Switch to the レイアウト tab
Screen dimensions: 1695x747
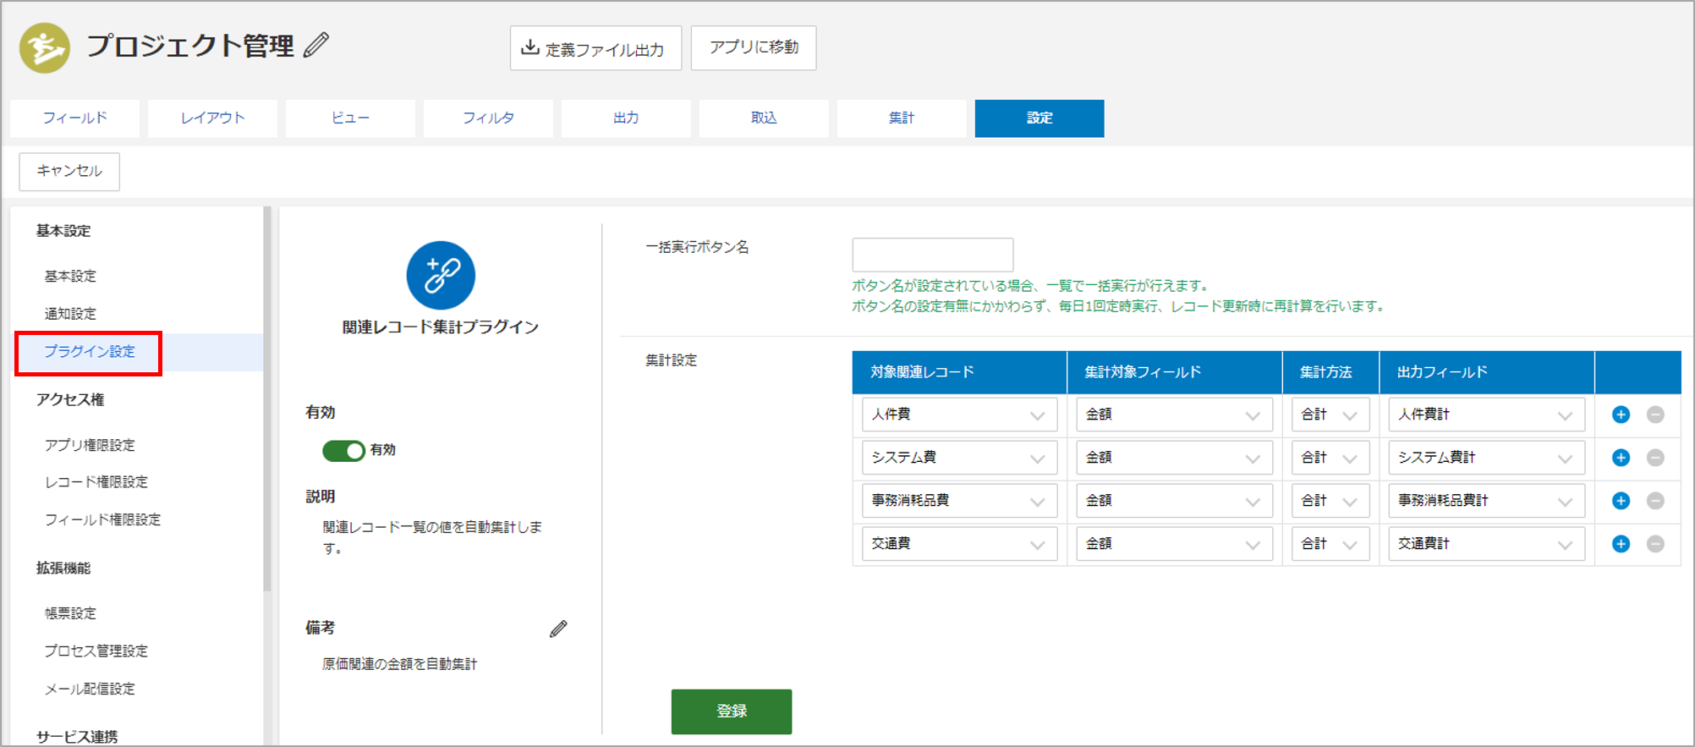tap(212, 118)
